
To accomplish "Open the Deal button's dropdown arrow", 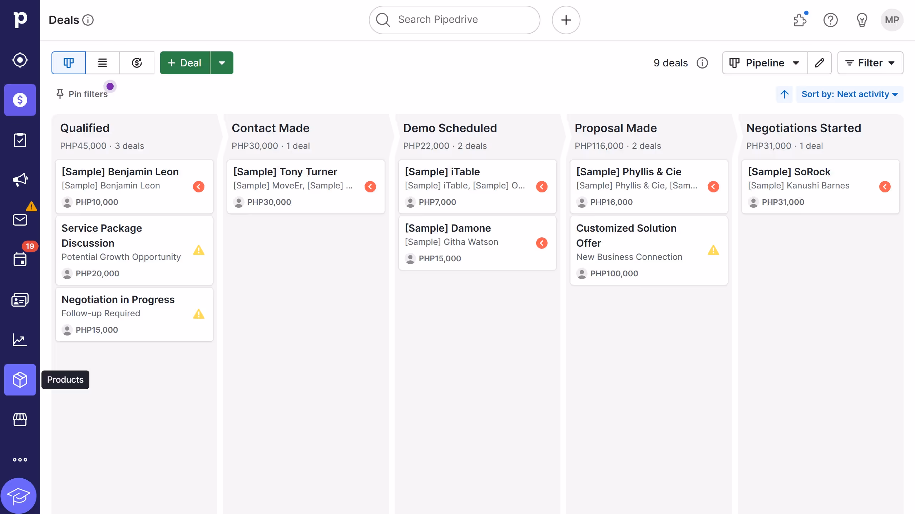I will click(222, 63).
